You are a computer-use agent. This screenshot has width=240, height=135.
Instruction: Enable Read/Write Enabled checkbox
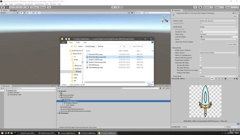point(201,60)
